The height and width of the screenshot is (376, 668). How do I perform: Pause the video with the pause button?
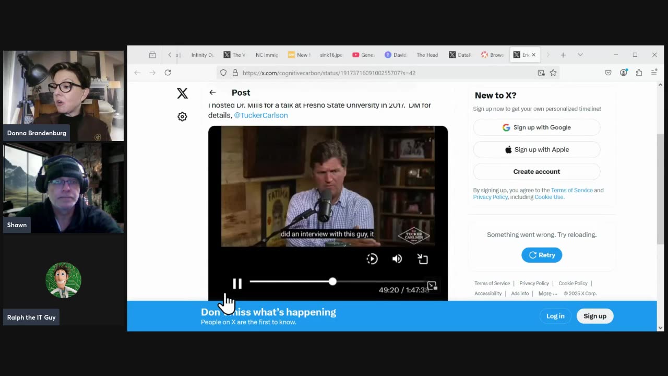click(237, 284)
